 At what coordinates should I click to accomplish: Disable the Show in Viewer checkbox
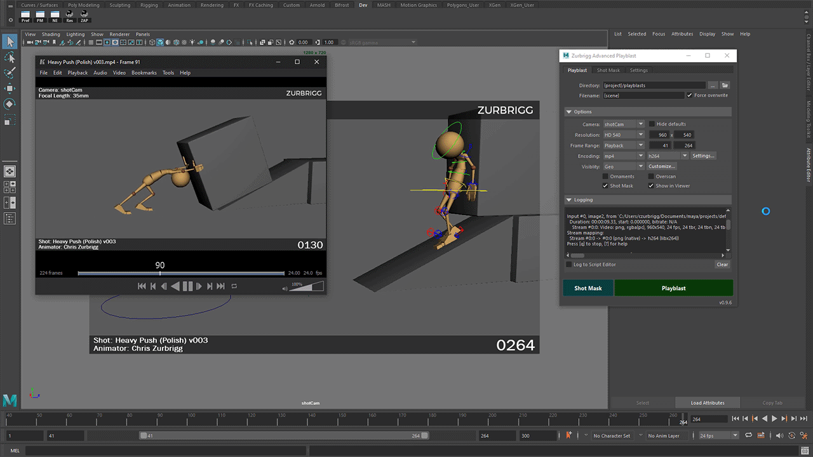click(651, 186)
